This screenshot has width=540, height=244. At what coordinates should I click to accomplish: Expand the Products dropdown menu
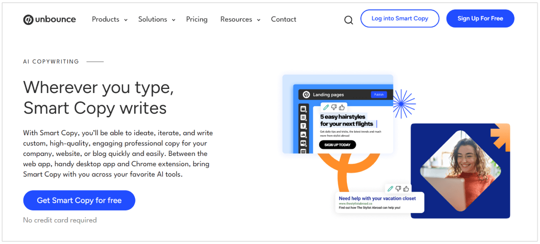[x=109, y=19]
